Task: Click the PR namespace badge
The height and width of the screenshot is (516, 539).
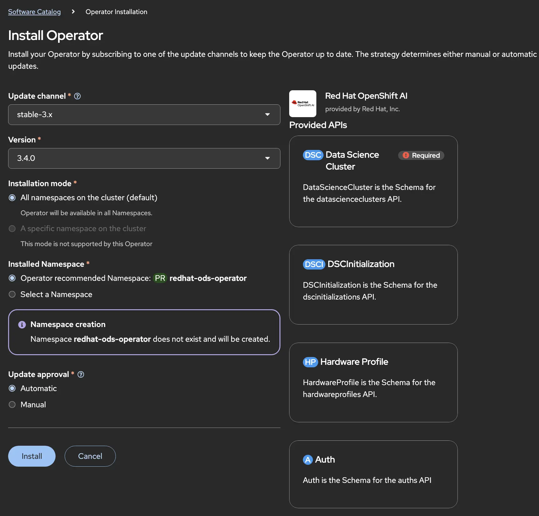Action: [160, 278]
